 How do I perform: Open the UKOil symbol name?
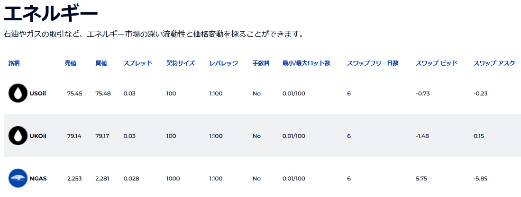click(x=38, y=136)
